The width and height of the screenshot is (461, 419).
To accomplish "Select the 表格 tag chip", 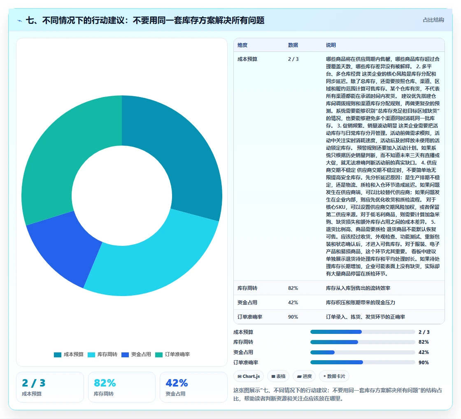I will 278,376.
